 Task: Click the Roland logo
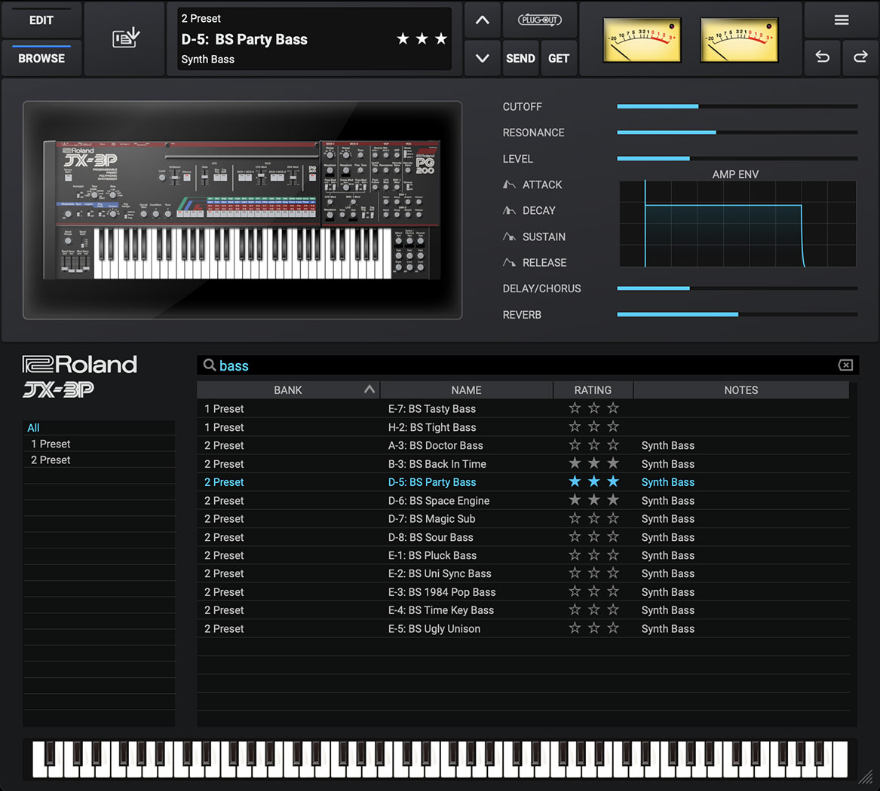click(x=80, y=365)
